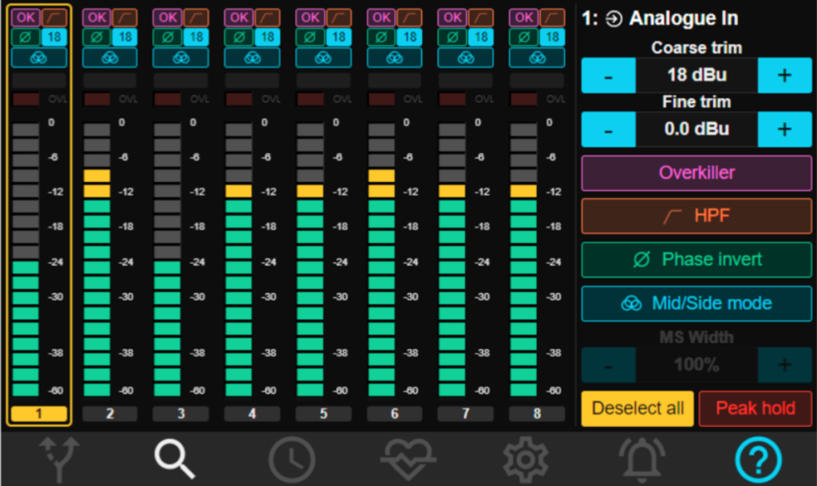Open settings gear in bottom bar

pos(525,460)
